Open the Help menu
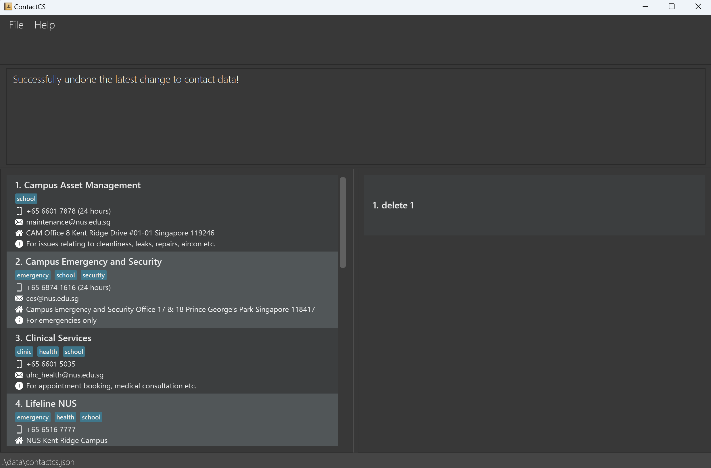Viewport: 711px width, 468px height. pos(45,25)
